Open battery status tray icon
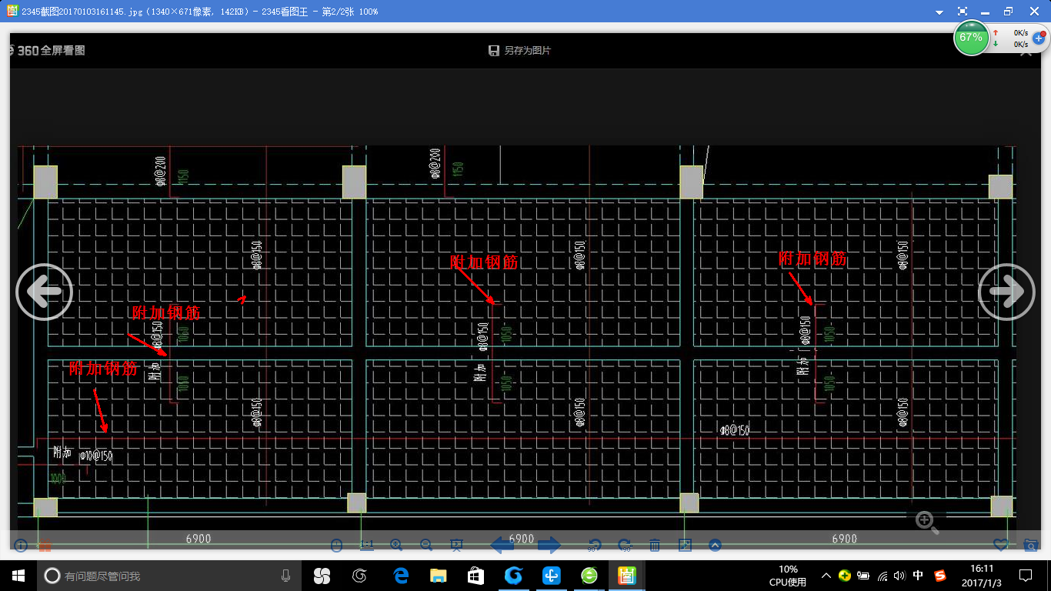 [x=863, y=576]
